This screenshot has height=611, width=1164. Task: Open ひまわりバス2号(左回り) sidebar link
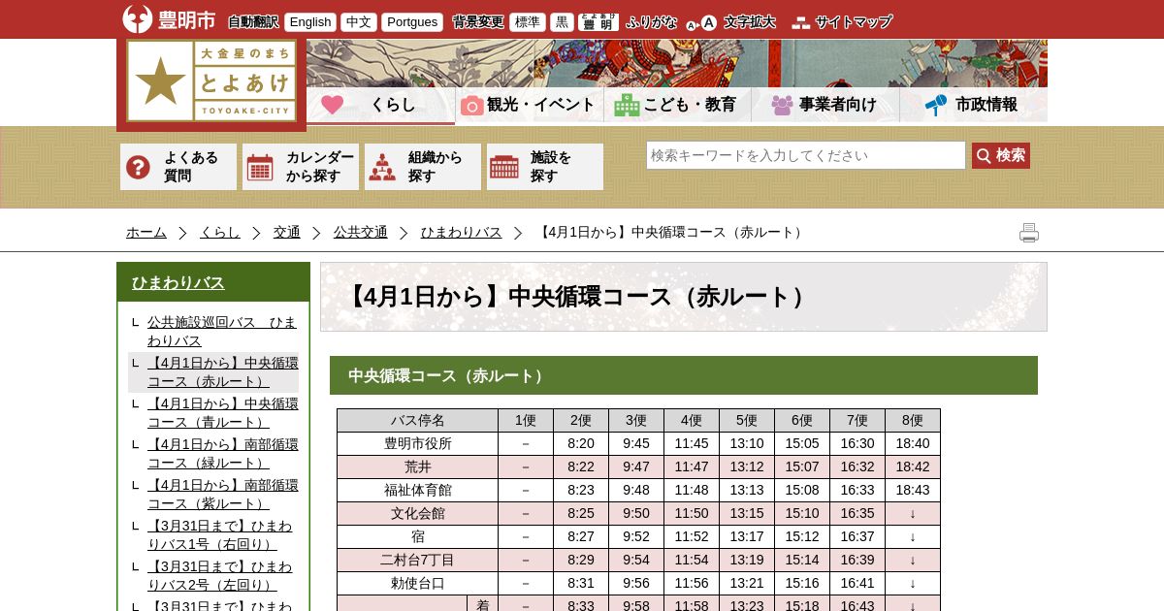pos(220,576)
